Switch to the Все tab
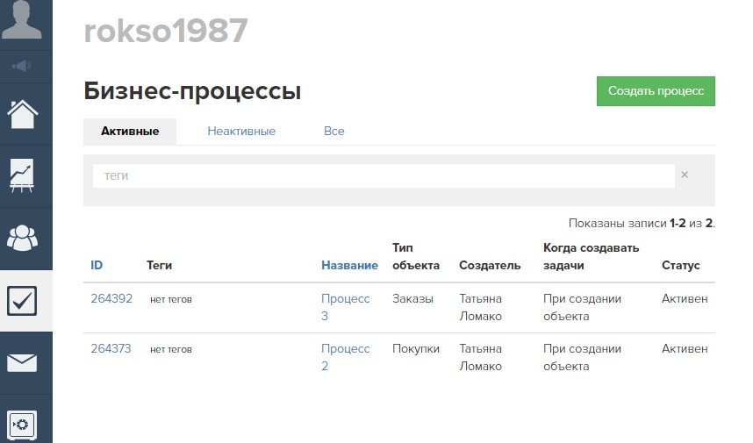Screen dimensions: 753x443 (333, 132)
